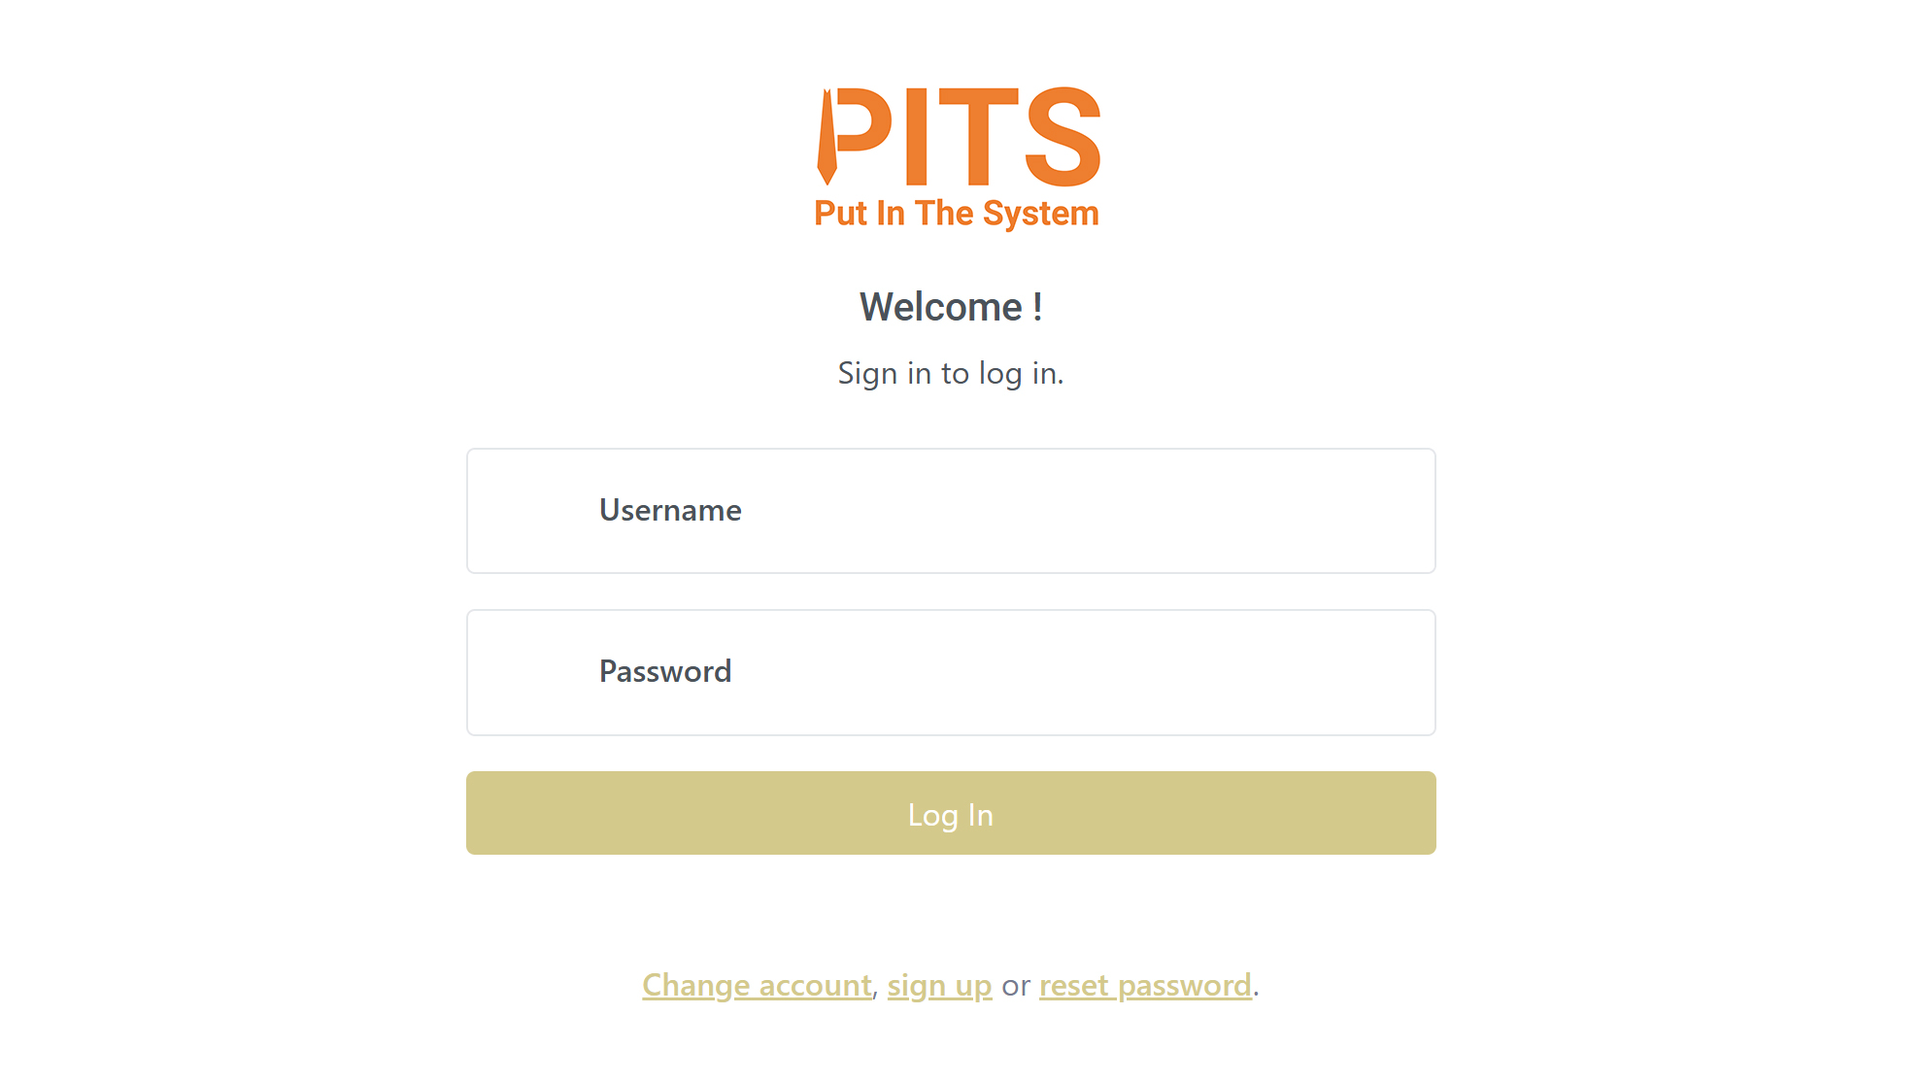Click the Password placeholder text
The height and width of the screenshot is (1082, 1923).
665,672
